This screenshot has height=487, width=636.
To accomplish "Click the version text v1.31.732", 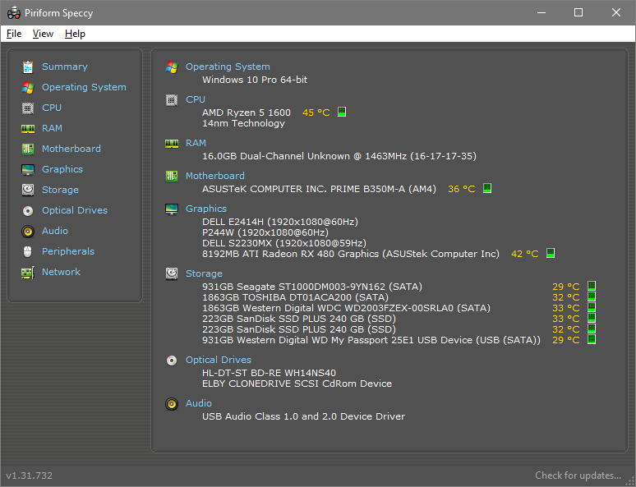I will [x=30, y=476].
